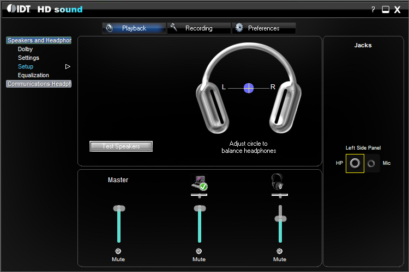Open the Equalization page
The width and height of the screenshot is (409, 272).
tap(33, 75)
